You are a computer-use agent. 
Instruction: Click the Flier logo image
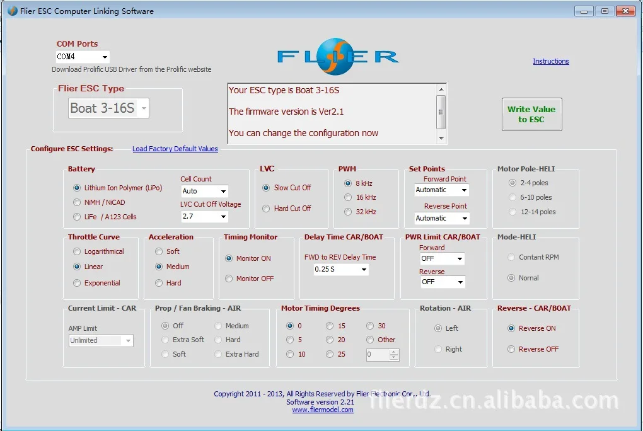click(x=338, y=57)
